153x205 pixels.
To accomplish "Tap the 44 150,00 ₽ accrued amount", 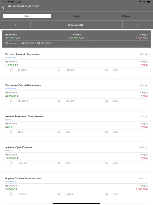I will point(12,96).
